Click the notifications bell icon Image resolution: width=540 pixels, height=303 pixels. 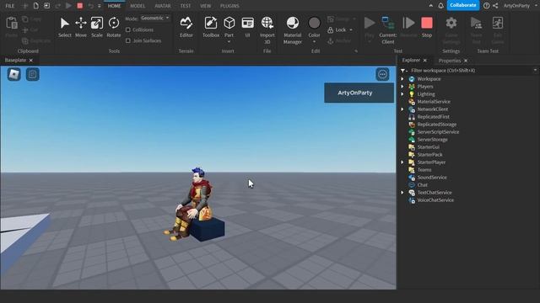[440, 6]
